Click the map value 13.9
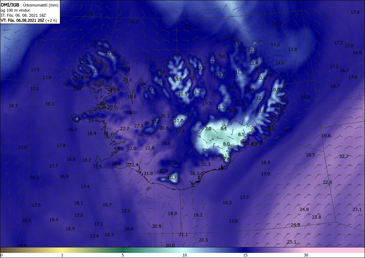Viewport: 365px width, 258px height. click(x=164, y=171)
